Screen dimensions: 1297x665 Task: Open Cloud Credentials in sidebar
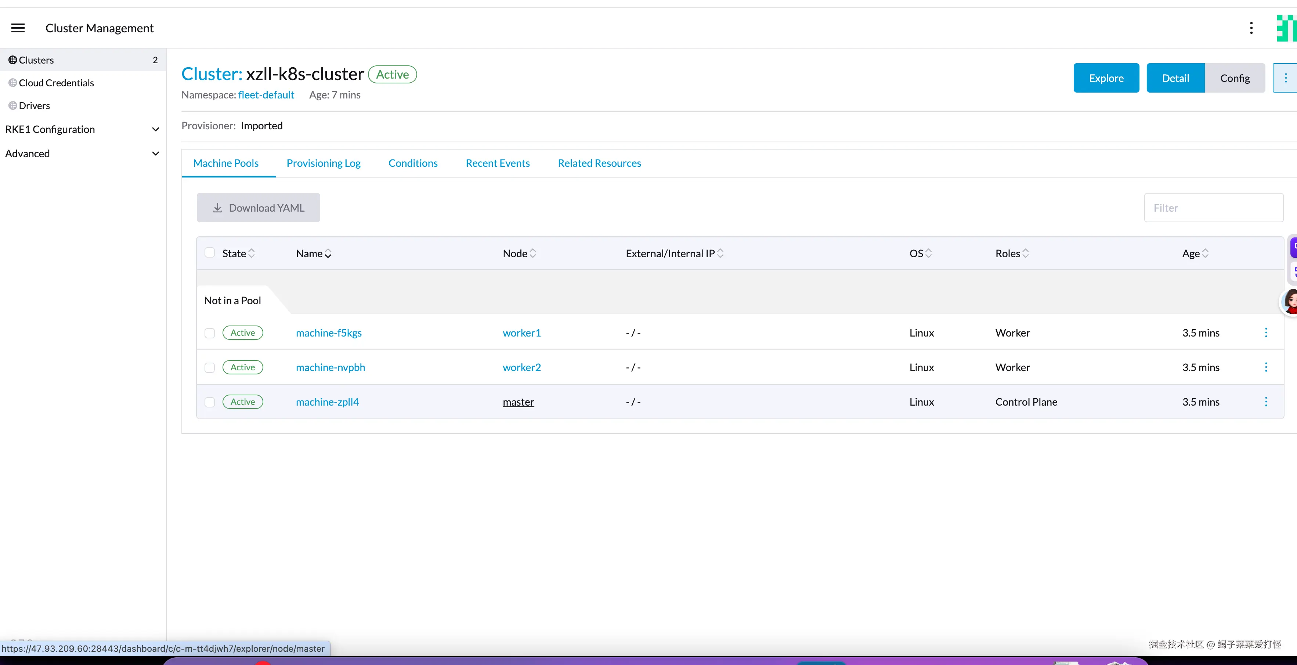pyautogui.click(x=56, y=83)
